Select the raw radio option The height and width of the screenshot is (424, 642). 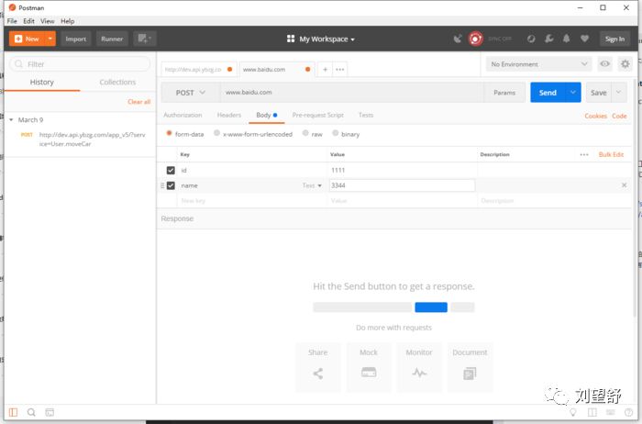tap(305, 133)
